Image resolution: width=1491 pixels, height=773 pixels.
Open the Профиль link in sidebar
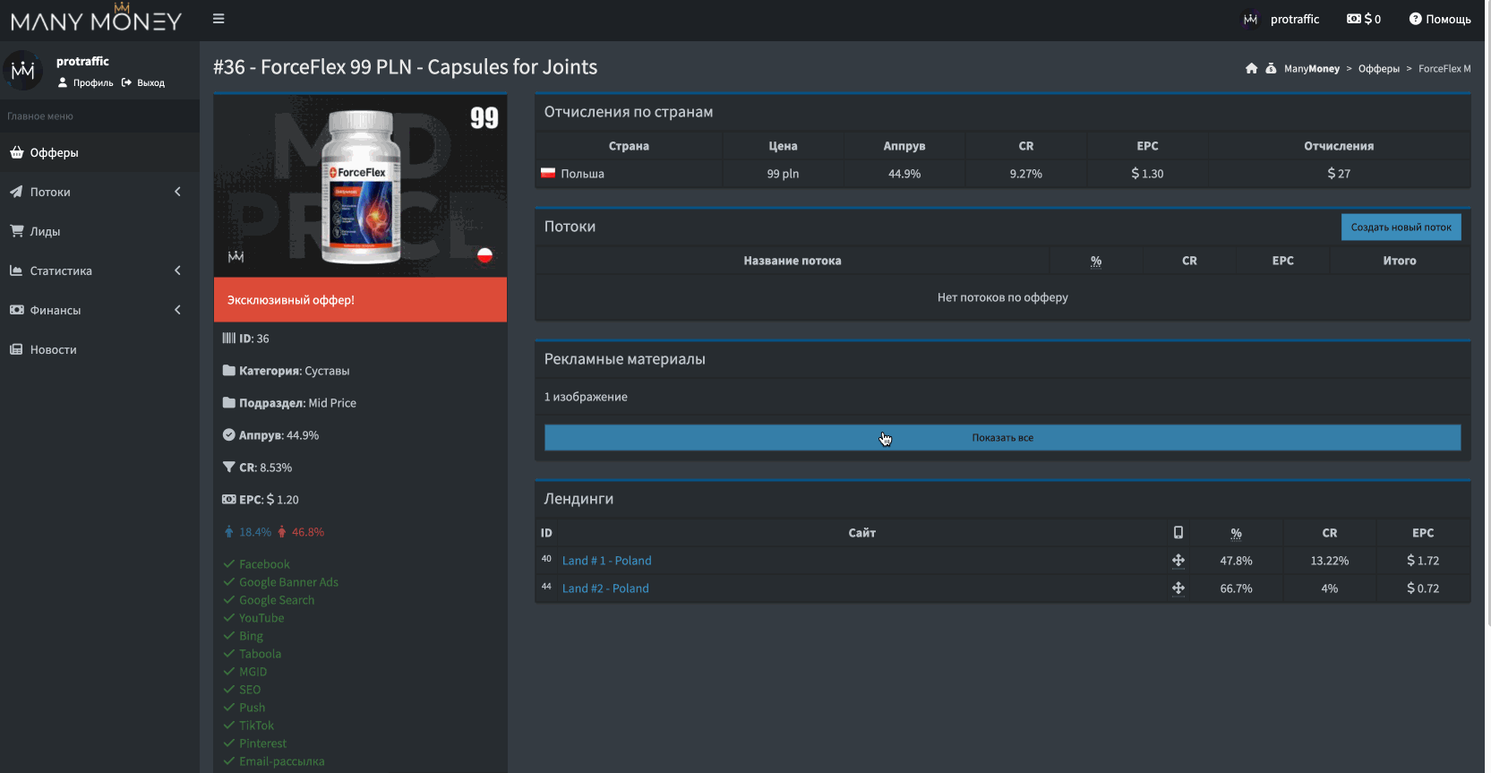pyautogui.click(x=86, y=83)
